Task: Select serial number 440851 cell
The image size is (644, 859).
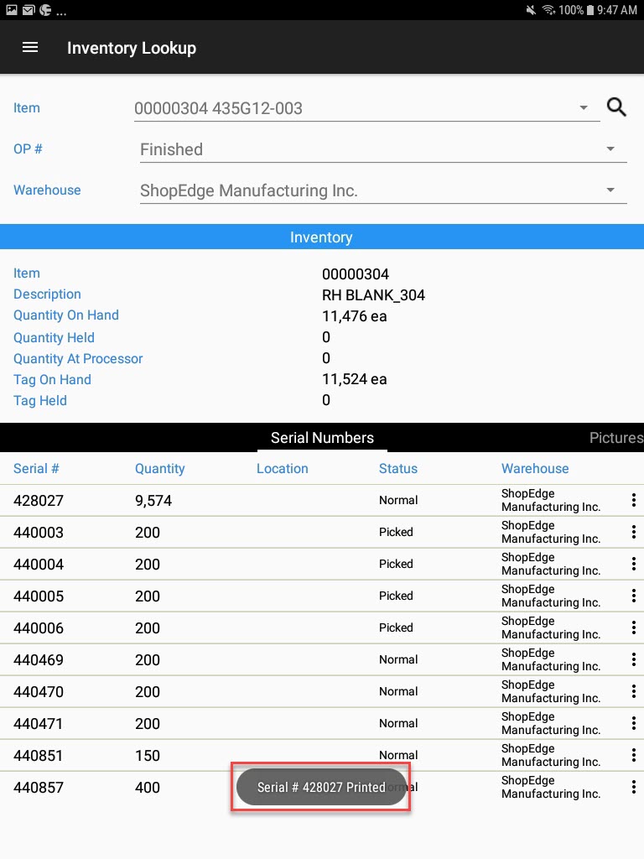Action: point(39,755)
